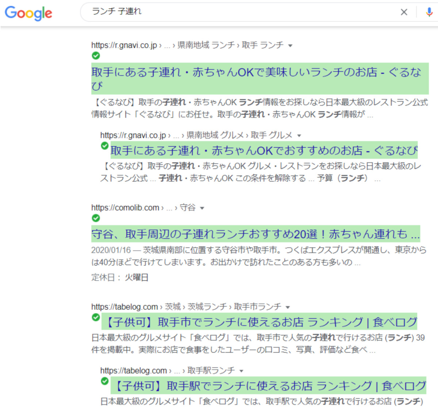The height and width of the screenshot is (412, 438).
Task: Open result 取手にある子連れ・赤ちゃんOKで美味しいランチのお店
Action: (260, 79)
